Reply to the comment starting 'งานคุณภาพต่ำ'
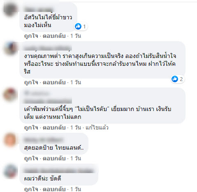This screenshot has width=197, height=192. click(54, 82)
